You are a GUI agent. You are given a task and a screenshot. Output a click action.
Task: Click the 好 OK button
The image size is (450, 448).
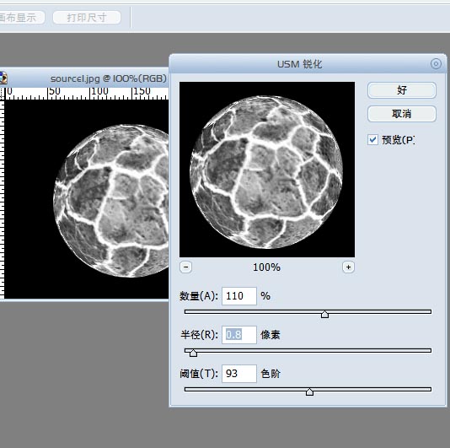coord(402,90)
